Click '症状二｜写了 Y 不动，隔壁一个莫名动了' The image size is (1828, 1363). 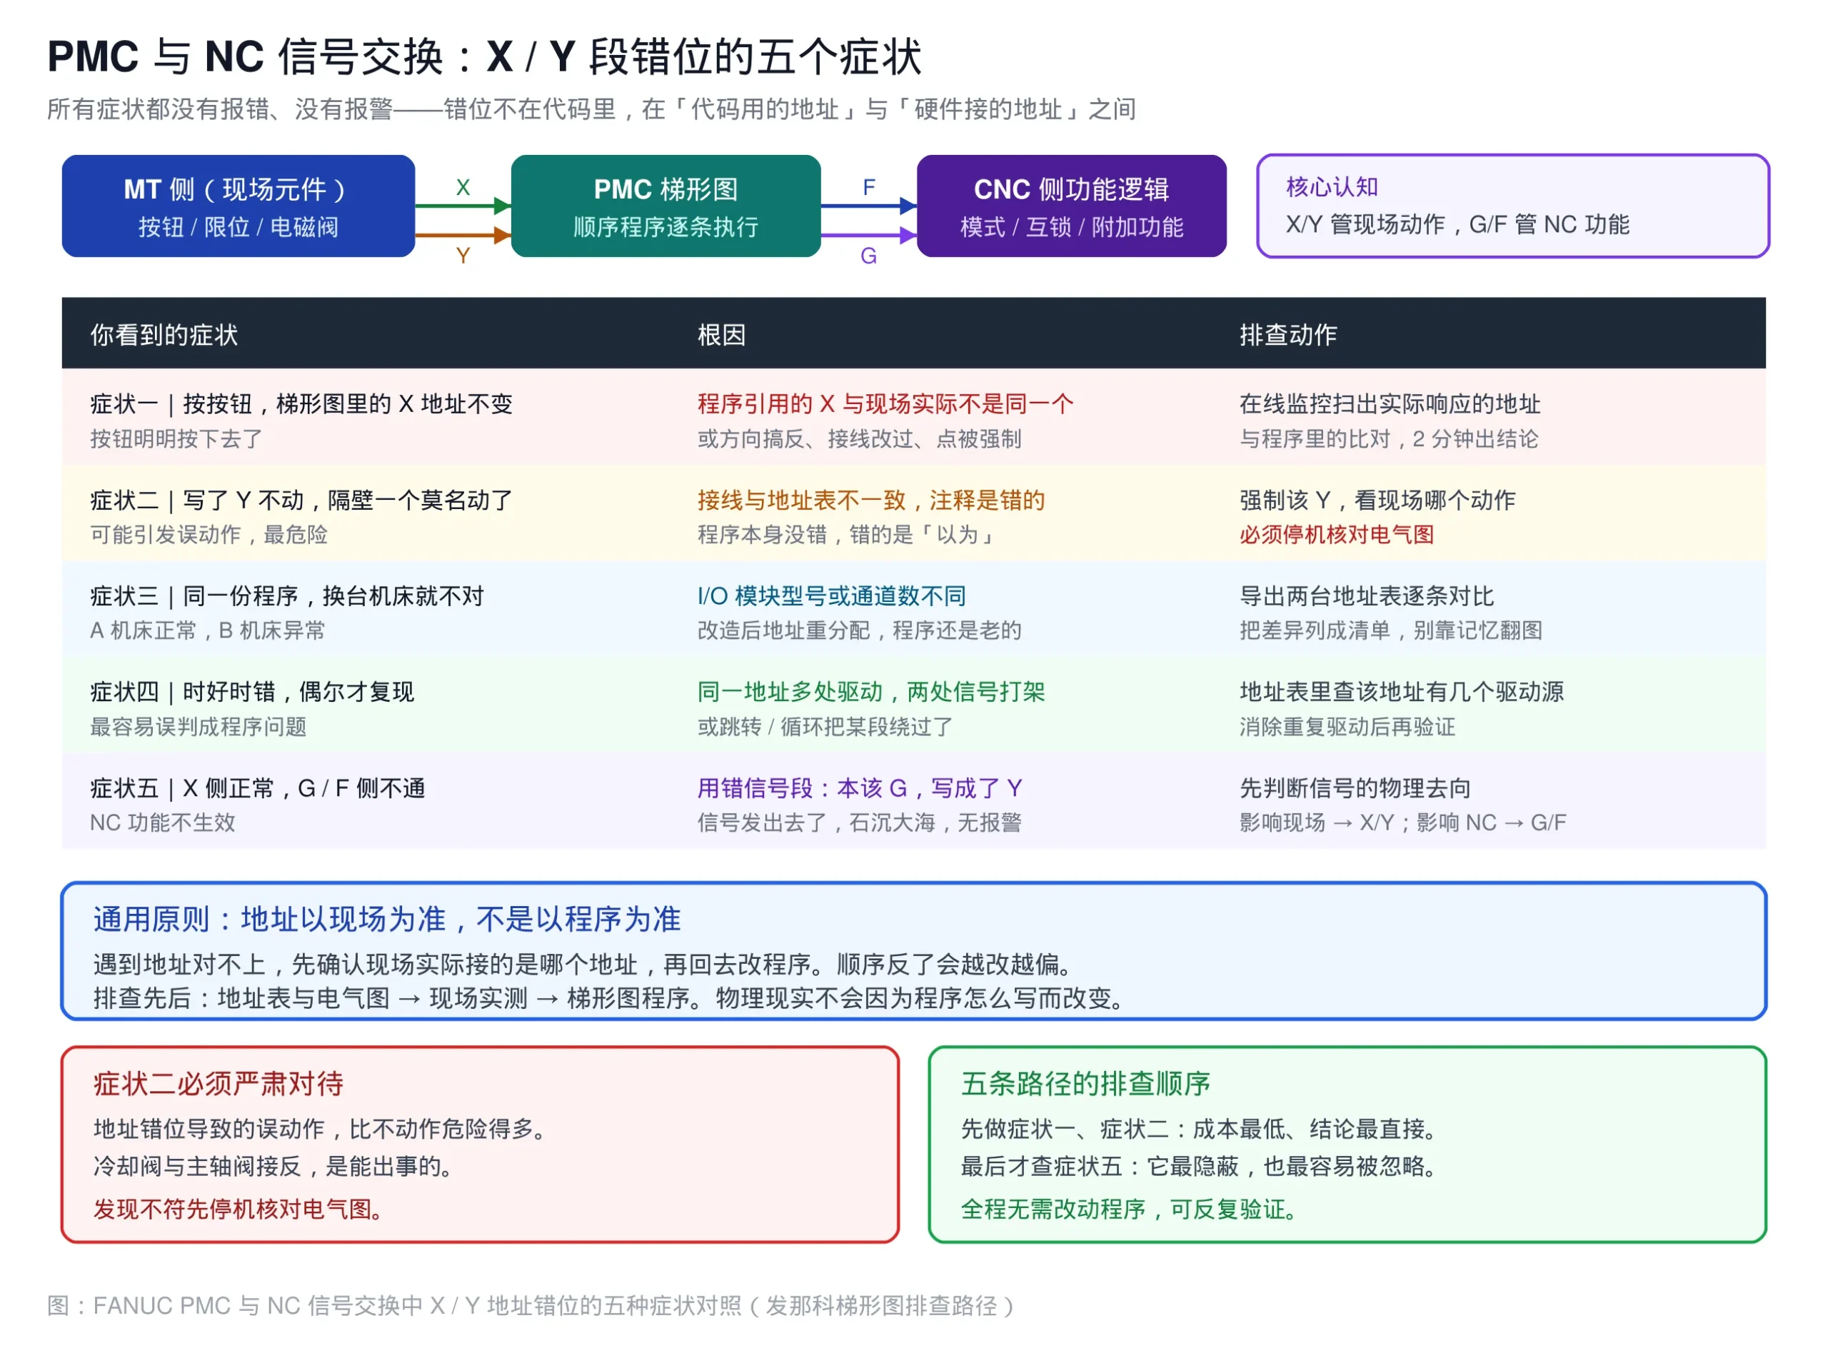click(x=301, y=500)
